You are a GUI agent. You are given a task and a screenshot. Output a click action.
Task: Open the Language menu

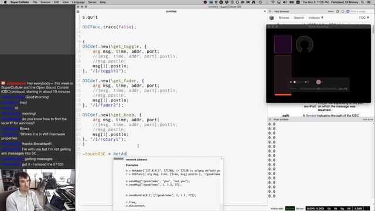79,2
